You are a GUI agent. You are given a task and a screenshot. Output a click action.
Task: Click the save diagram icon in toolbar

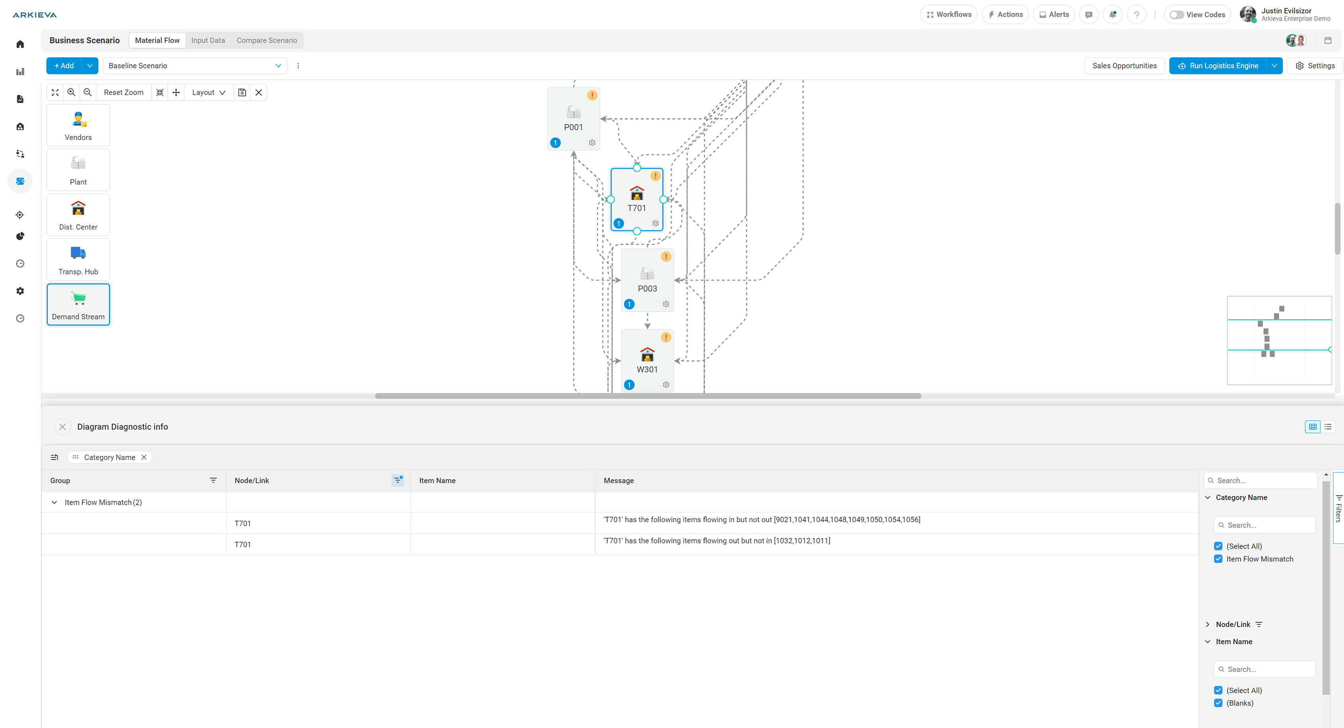242,92
